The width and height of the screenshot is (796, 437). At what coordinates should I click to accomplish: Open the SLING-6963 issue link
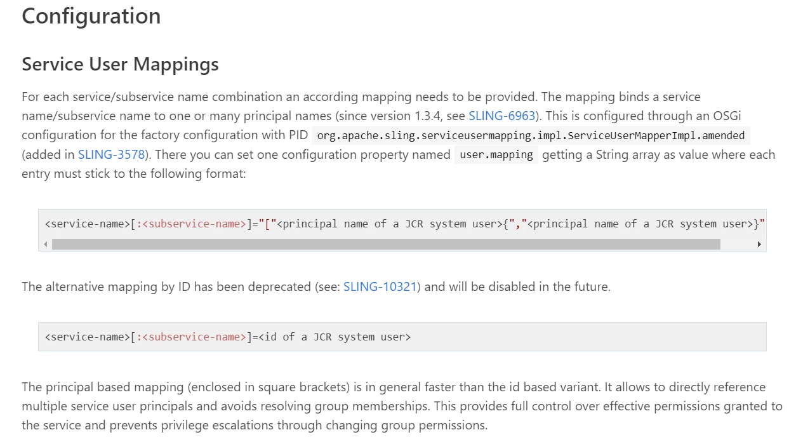[502, 116]
